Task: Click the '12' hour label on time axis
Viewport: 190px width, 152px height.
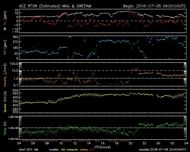Action: tap(75, 143)
